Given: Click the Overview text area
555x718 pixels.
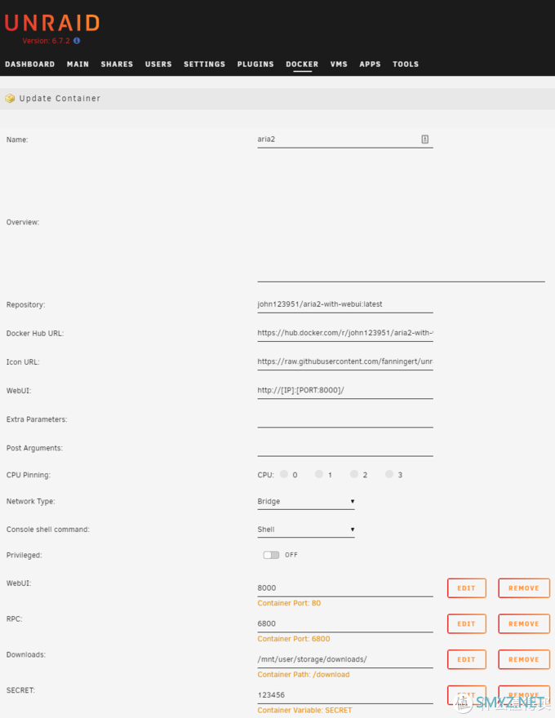Looking at the screenshot, I should point(401,222).
